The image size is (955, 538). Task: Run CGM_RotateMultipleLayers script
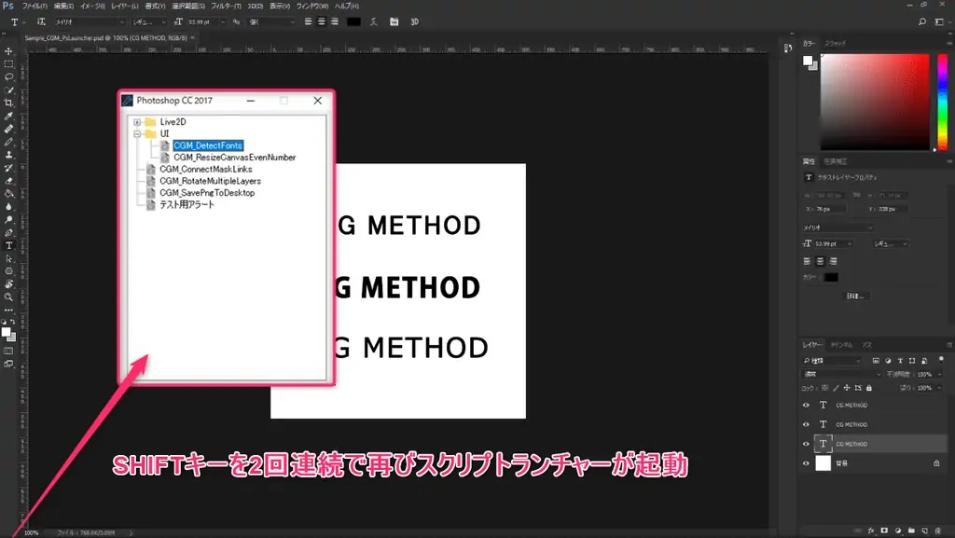point(210,181)
